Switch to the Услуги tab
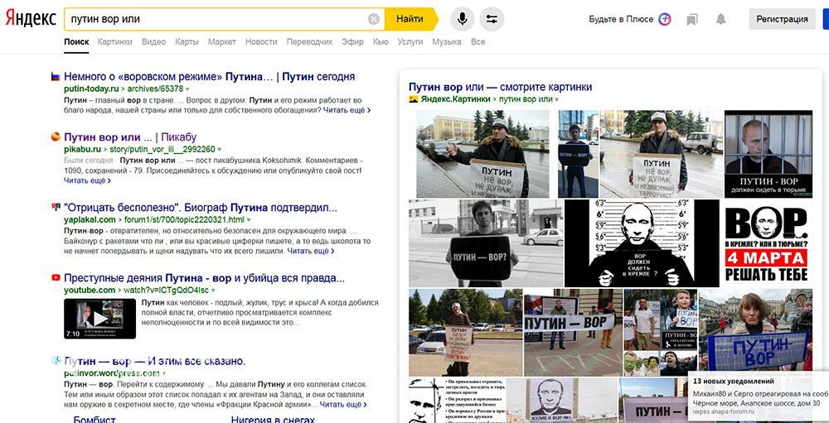The height and width of the screenshot is (423, 829). click(x=410, y=41)
